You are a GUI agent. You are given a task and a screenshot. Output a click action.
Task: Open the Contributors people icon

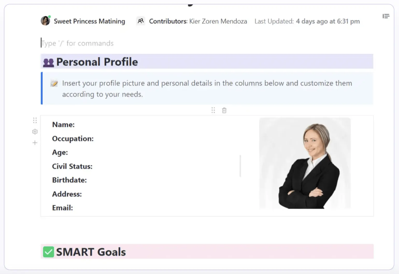(140, 21)
